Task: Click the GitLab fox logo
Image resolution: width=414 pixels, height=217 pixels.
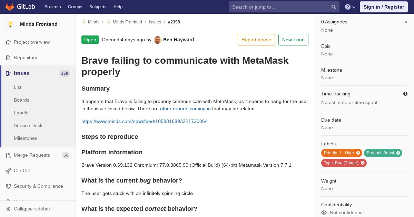Action: pos(10,7)
